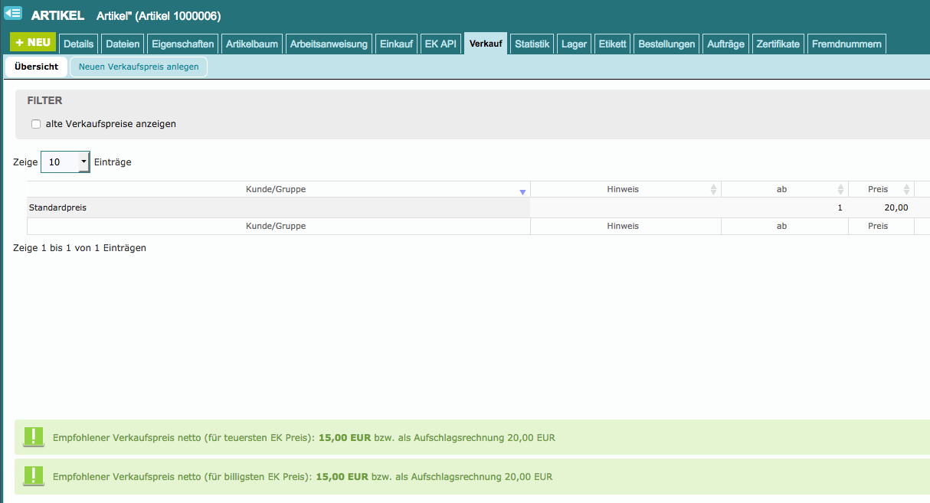Enable alte Verkaufspreise anzeigen checkbox
The image size is (930, 503).
tap(36, 124)
